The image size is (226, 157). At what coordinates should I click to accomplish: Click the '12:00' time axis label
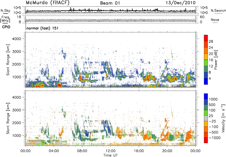click(110, 151)
